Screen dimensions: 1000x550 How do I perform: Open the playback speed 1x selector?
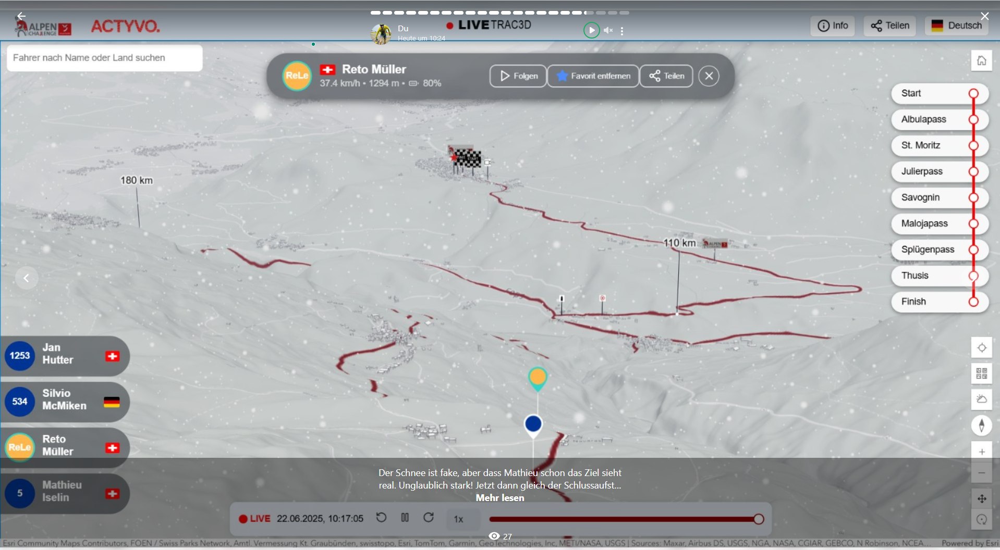(x=459, y=519)
